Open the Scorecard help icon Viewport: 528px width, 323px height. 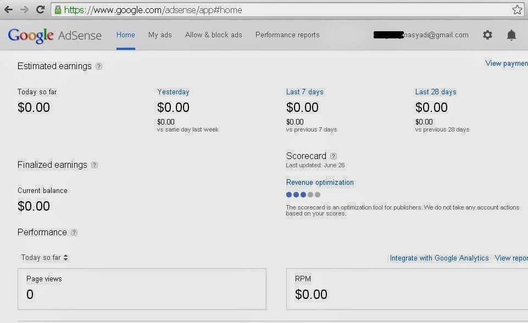(333, 156)
